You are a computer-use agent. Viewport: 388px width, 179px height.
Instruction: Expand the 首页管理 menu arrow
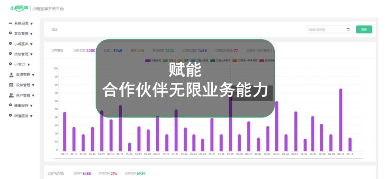31,34
